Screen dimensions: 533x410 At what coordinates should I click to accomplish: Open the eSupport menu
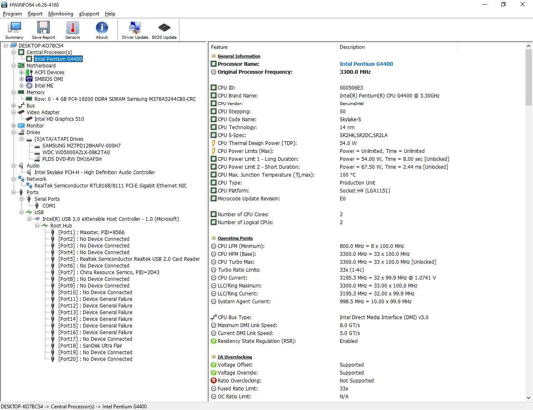[89, 14]
